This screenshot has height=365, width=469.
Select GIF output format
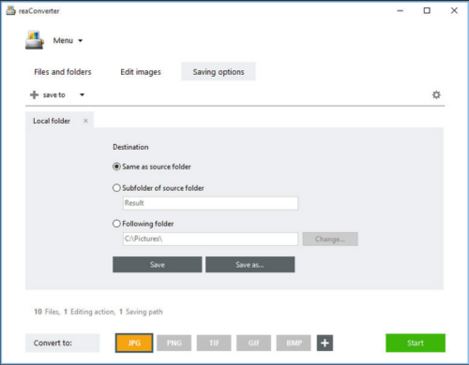pyautogui.click(x=254, y=343)
